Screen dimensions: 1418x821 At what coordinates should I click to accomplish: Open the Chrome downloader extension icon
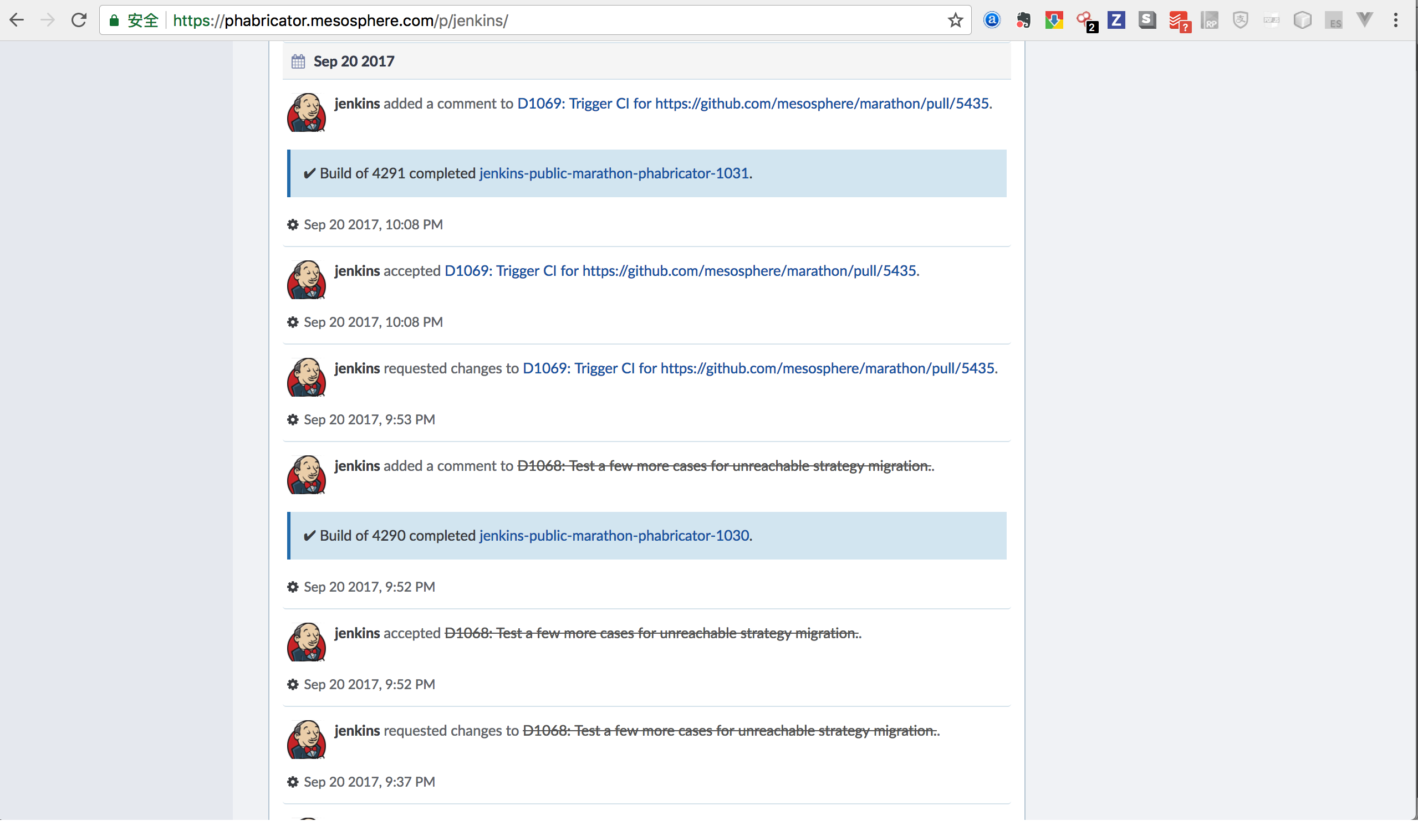1054,21
